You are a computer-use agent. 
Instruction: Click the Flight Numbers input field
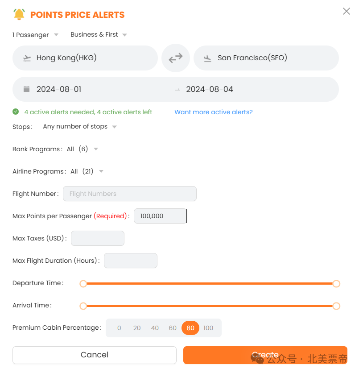[130, 194]
